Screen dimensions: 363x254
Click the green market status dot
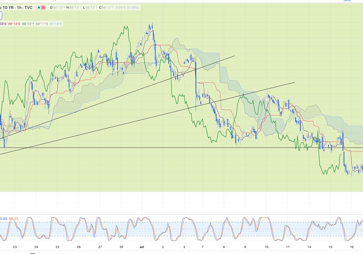point(39,8)
